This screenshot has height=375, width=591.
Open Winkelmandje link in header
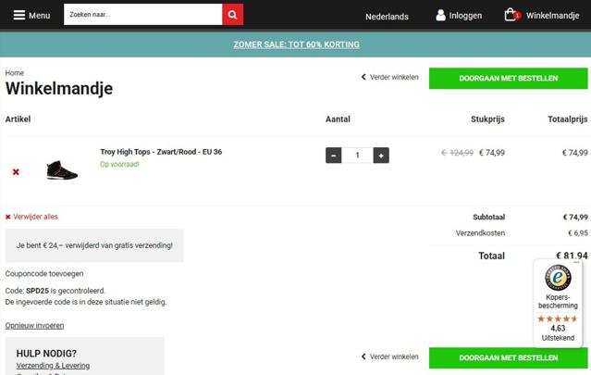(x=552, y=16)
